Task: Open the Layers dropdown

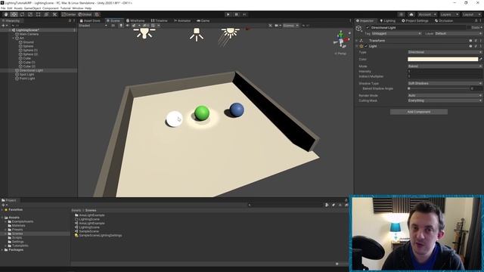Action: [449, 14]
